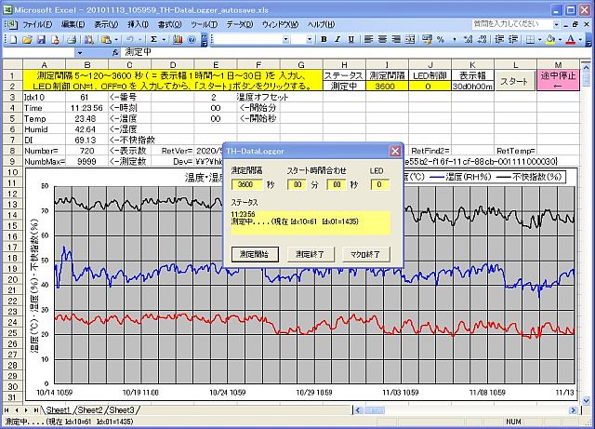Click the horizontal scrollbar thumb
This screenshot has width=595, height=429.
pyautogui.click(x=374, y=410)
